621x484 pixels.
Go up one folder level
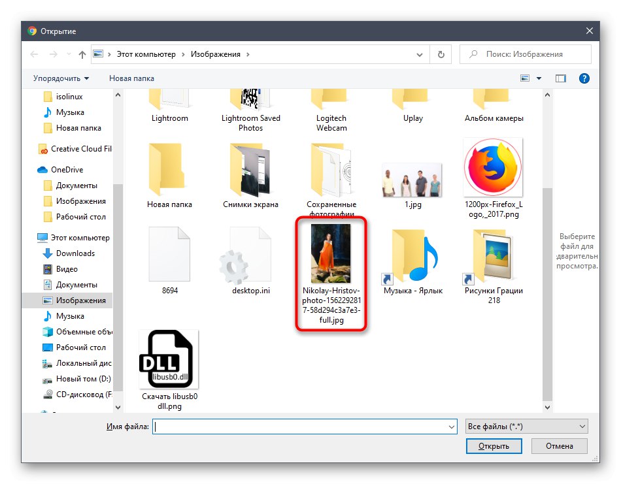(x=82, y=54)
